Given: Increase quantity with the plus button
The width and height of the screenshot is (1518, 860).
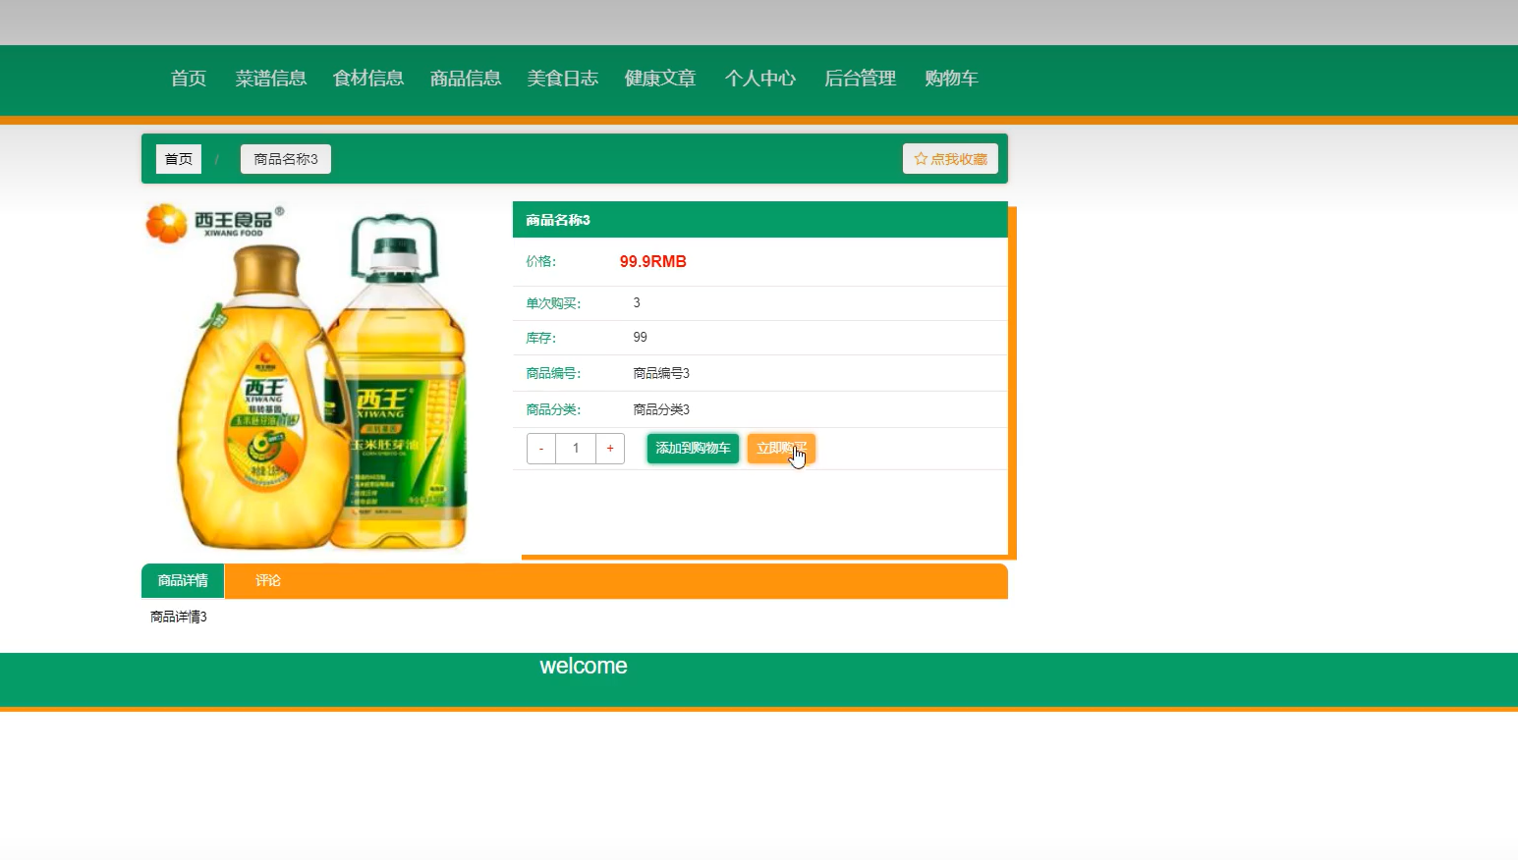Looking at the screenshot, I should click(610, 449).
